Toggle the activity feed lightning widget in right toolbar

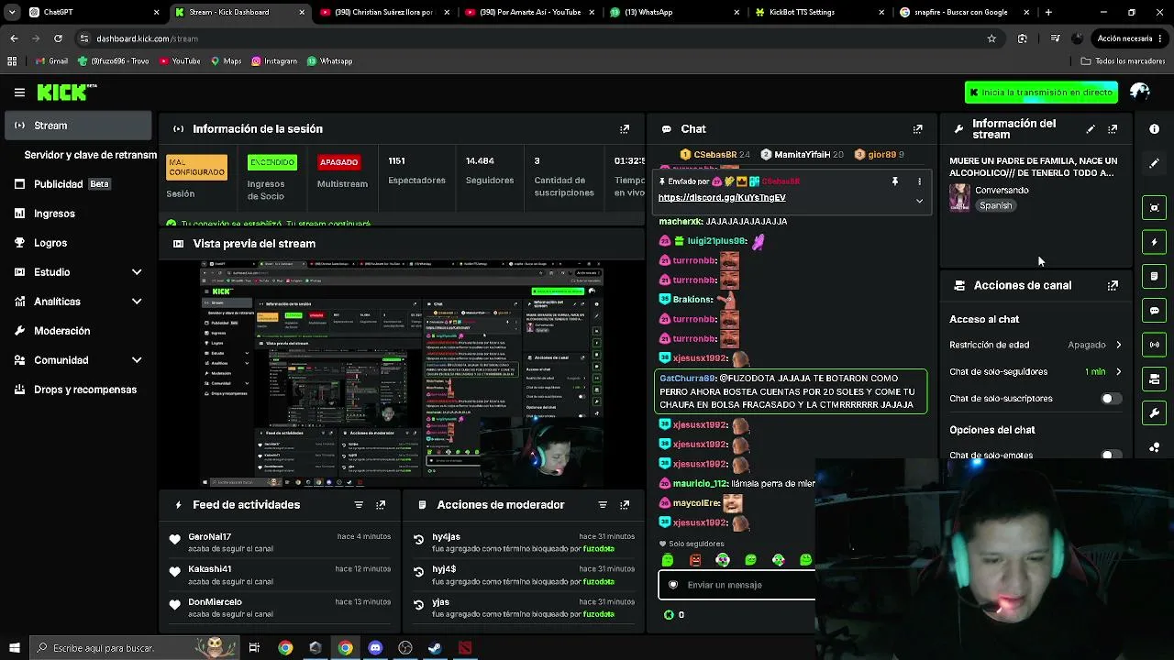tap(1154, 242)
